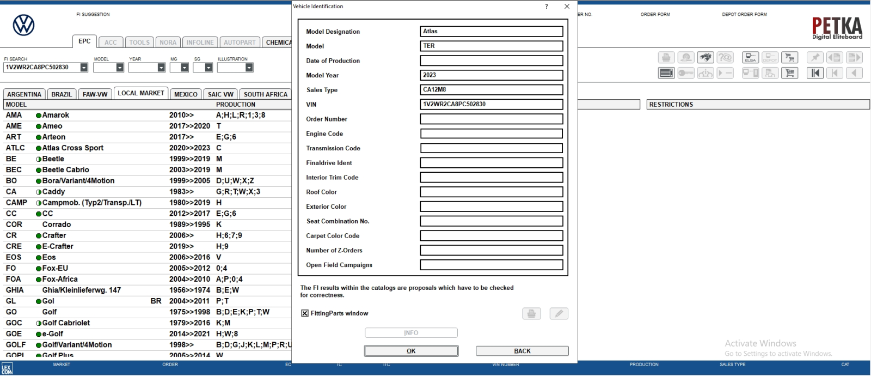Click the page with right arrow icon
Image resolution: width=871 pixels, height=376 pixels.
854,57
